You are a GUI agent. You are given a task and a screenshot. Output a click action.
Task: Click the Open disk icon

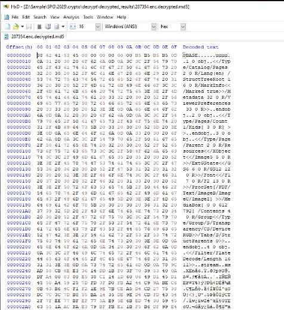coord(48,26)
